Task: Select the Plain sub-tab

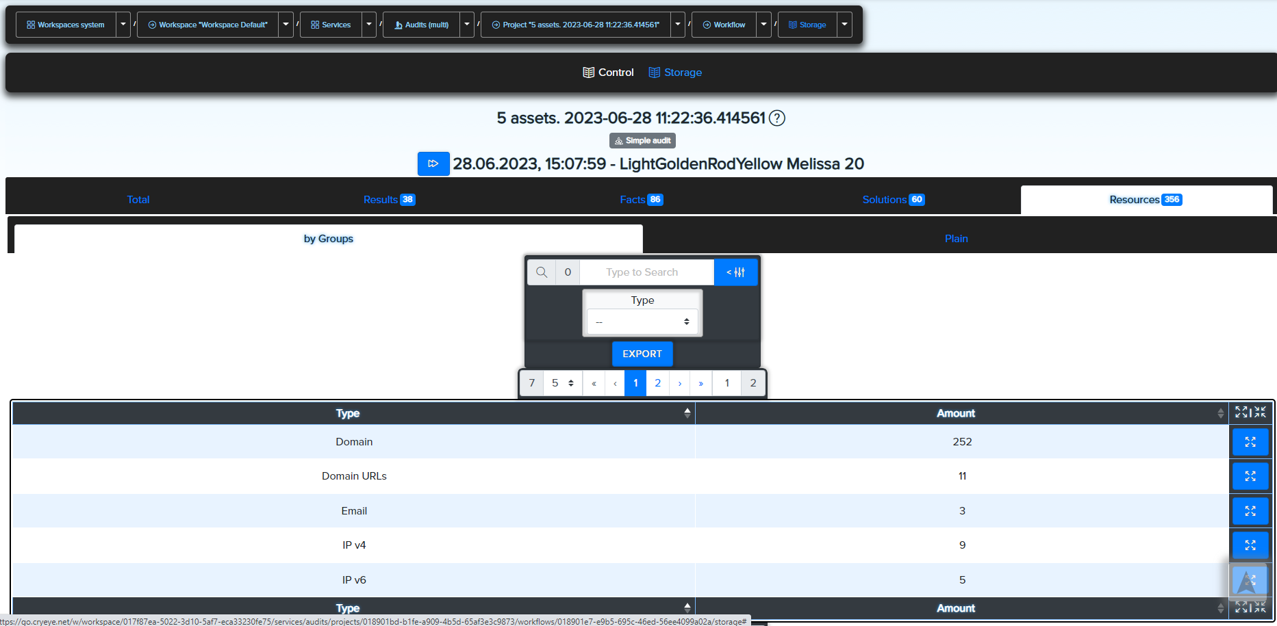Action: point(957,239)
